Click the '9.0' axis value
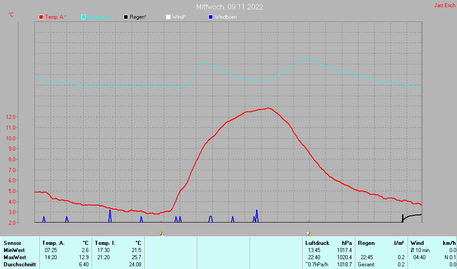This screenshot has width=457, height=269. pyautogui.click(x=12, y=149)
